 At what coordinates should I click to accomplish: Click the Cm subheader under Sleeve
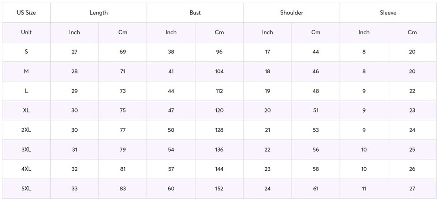click(x=412, y=32)
